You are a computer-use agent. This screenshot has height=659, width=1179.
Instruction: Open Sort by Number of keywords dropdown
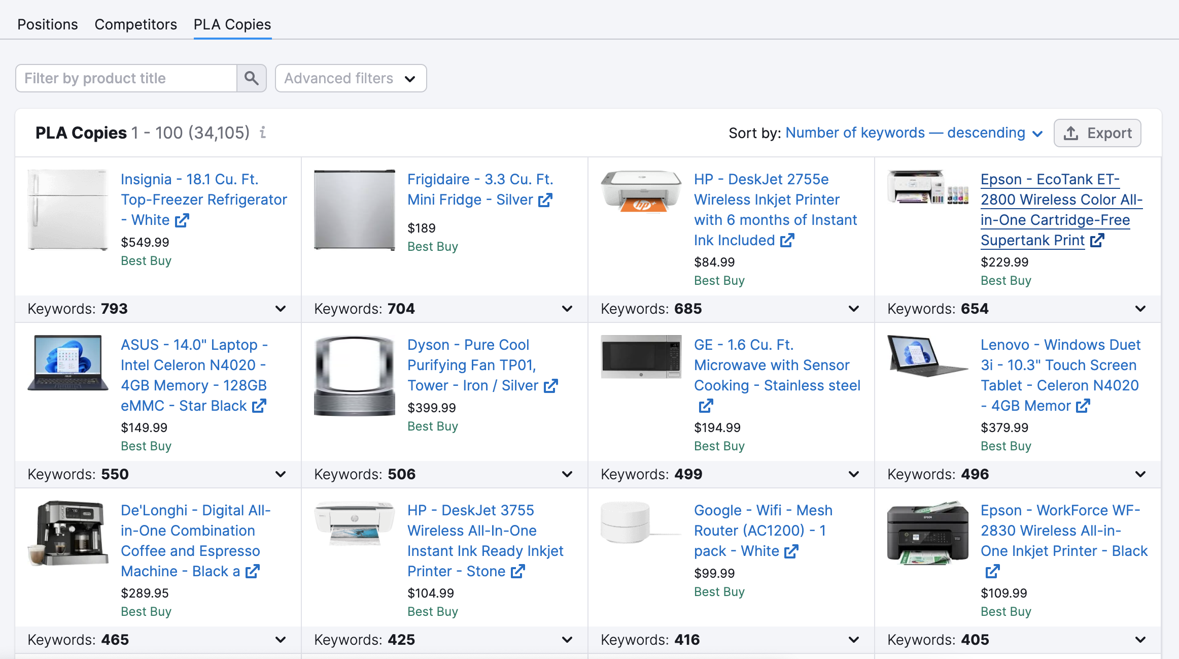pos(914,133)
